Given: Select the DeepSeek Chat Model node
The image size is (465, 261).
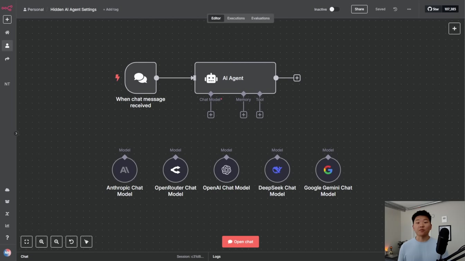Looking at the screenshot, I should point(277,170).
